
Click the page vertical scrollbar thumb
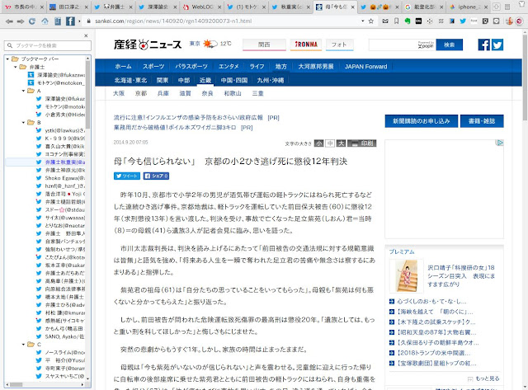(525, 78)
